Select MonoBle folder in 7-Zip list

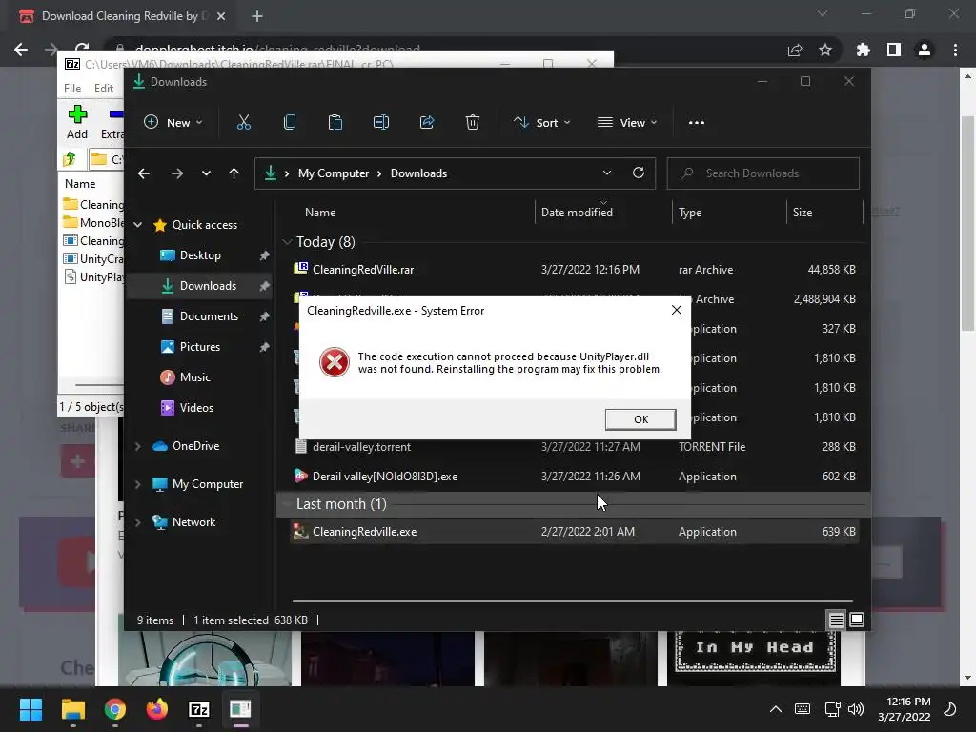pyautogui.click(x=93, y=223)
